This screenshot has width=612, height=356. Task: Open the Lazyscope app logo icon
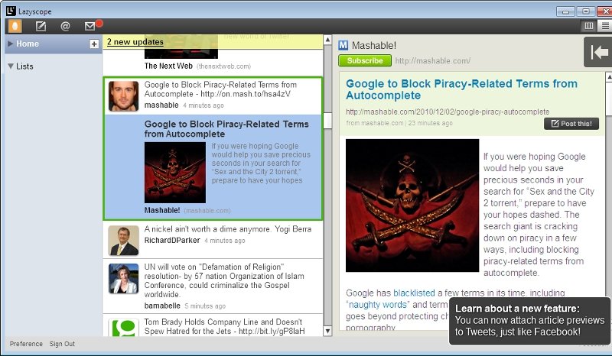pos(11,11)
